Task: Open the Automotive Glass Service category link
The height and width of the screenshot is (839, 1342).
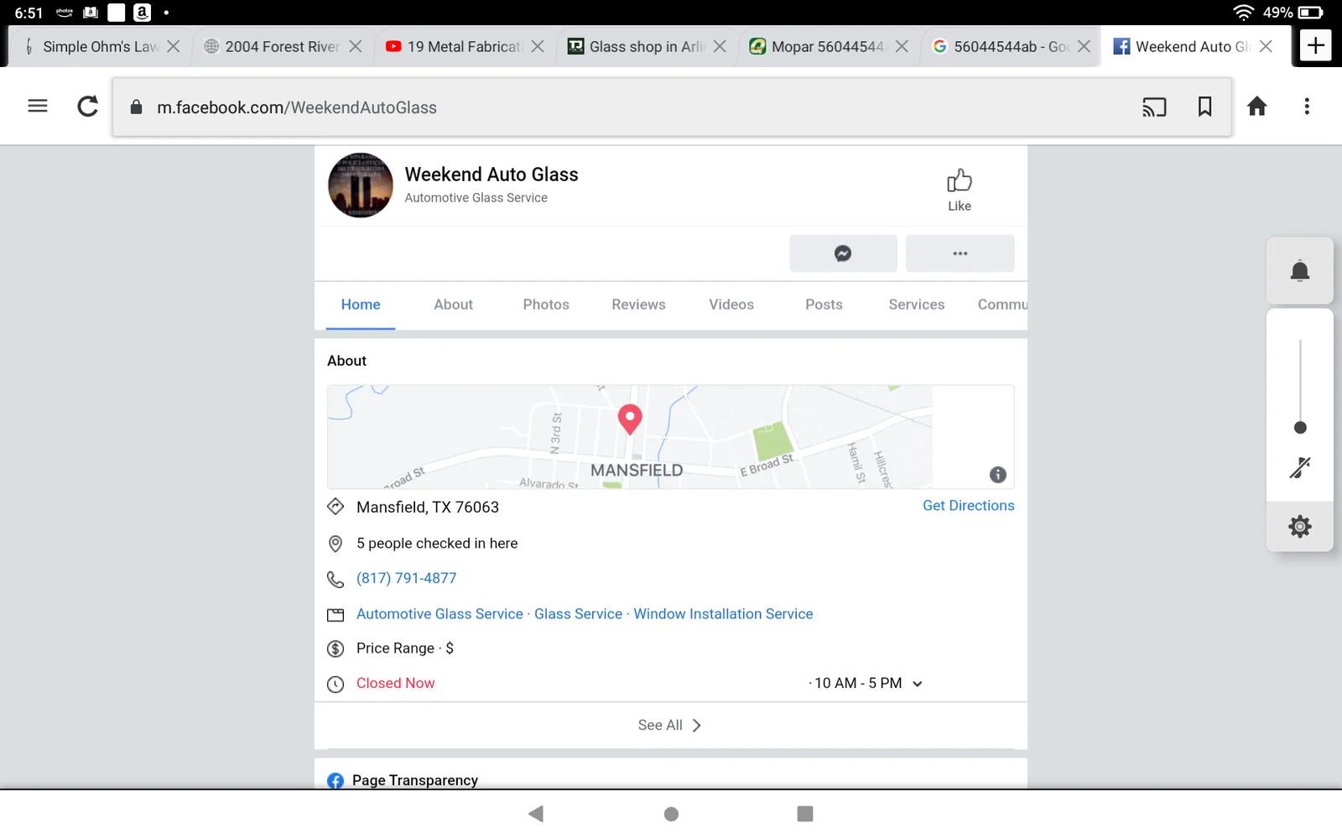Action: 440,614
